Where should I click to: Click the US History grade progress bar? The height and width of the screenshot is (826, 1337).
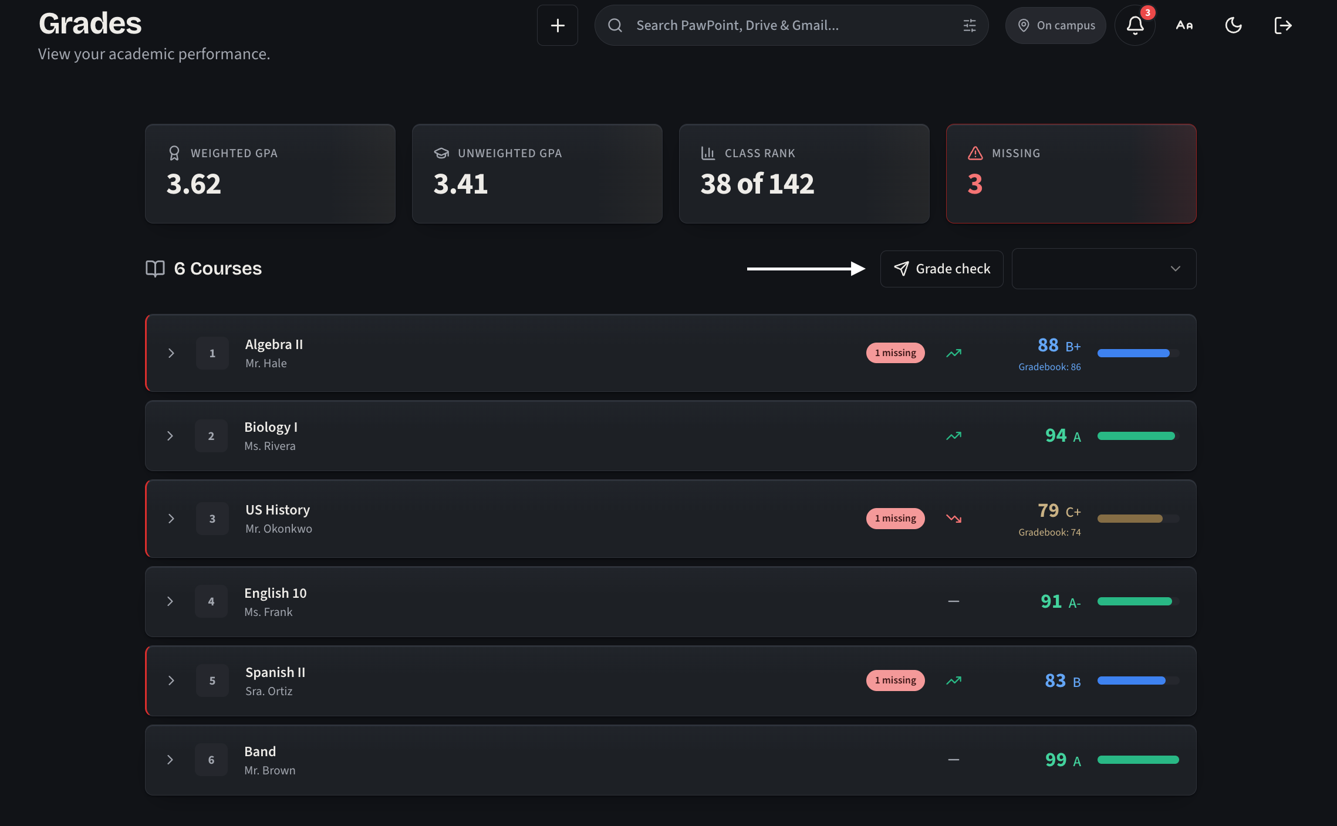point(1138,519)
